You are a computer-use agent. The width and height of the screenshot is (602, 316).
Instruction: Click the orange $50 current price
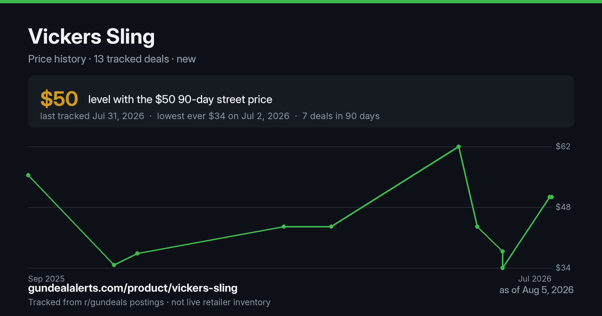tap(59, 99)
